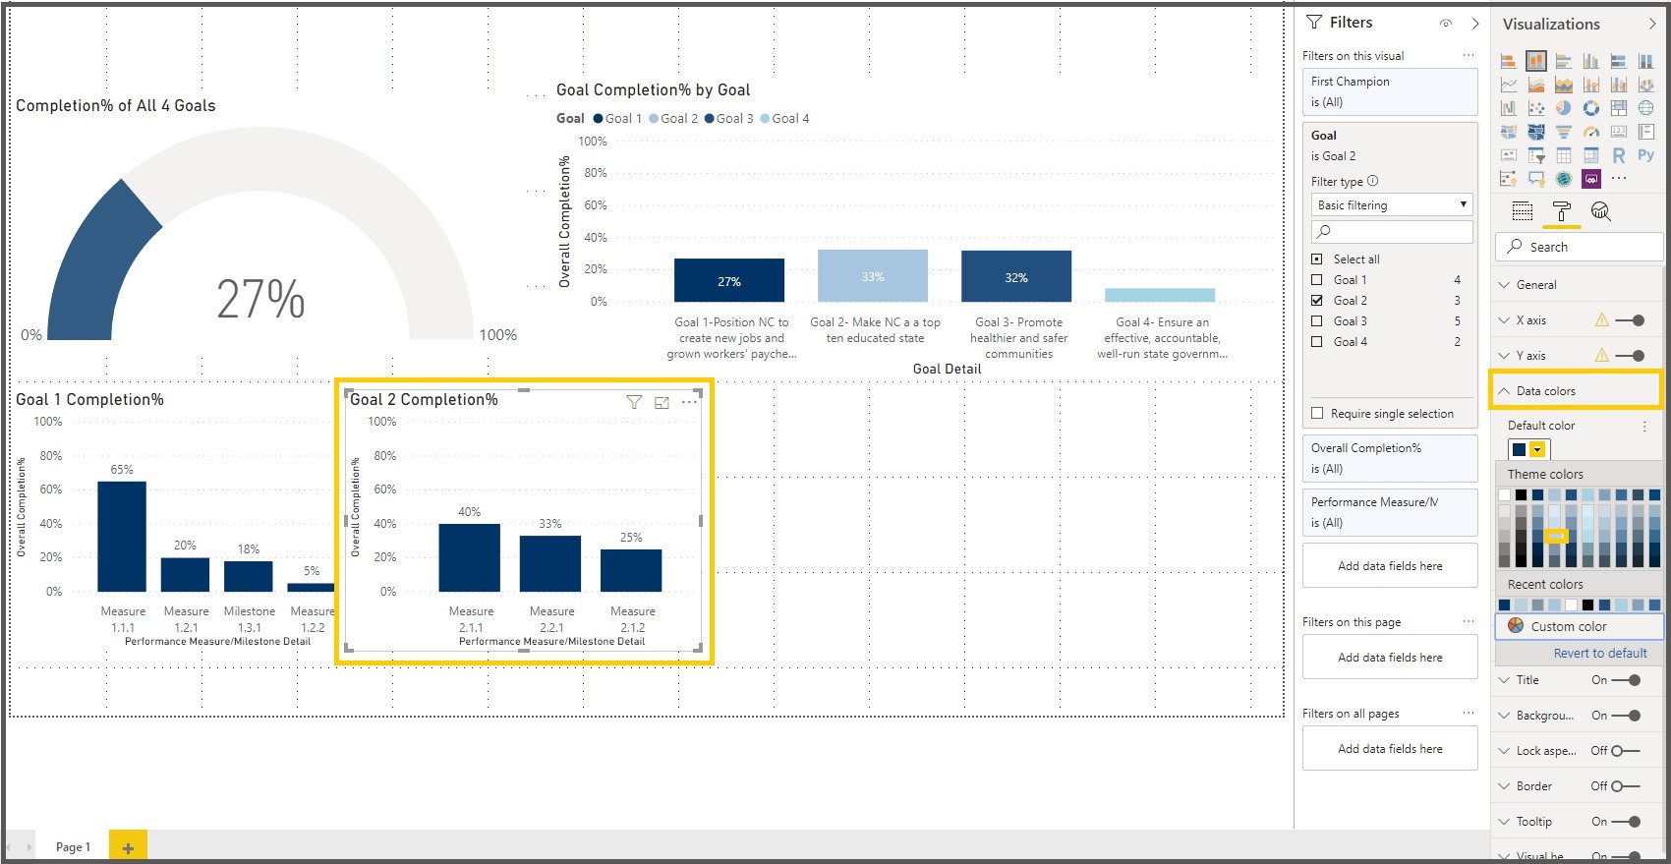Select the stacked column chart visual icon
Image resolution: width=1671 pixels, height=864 pixels.
(1536, 61)
